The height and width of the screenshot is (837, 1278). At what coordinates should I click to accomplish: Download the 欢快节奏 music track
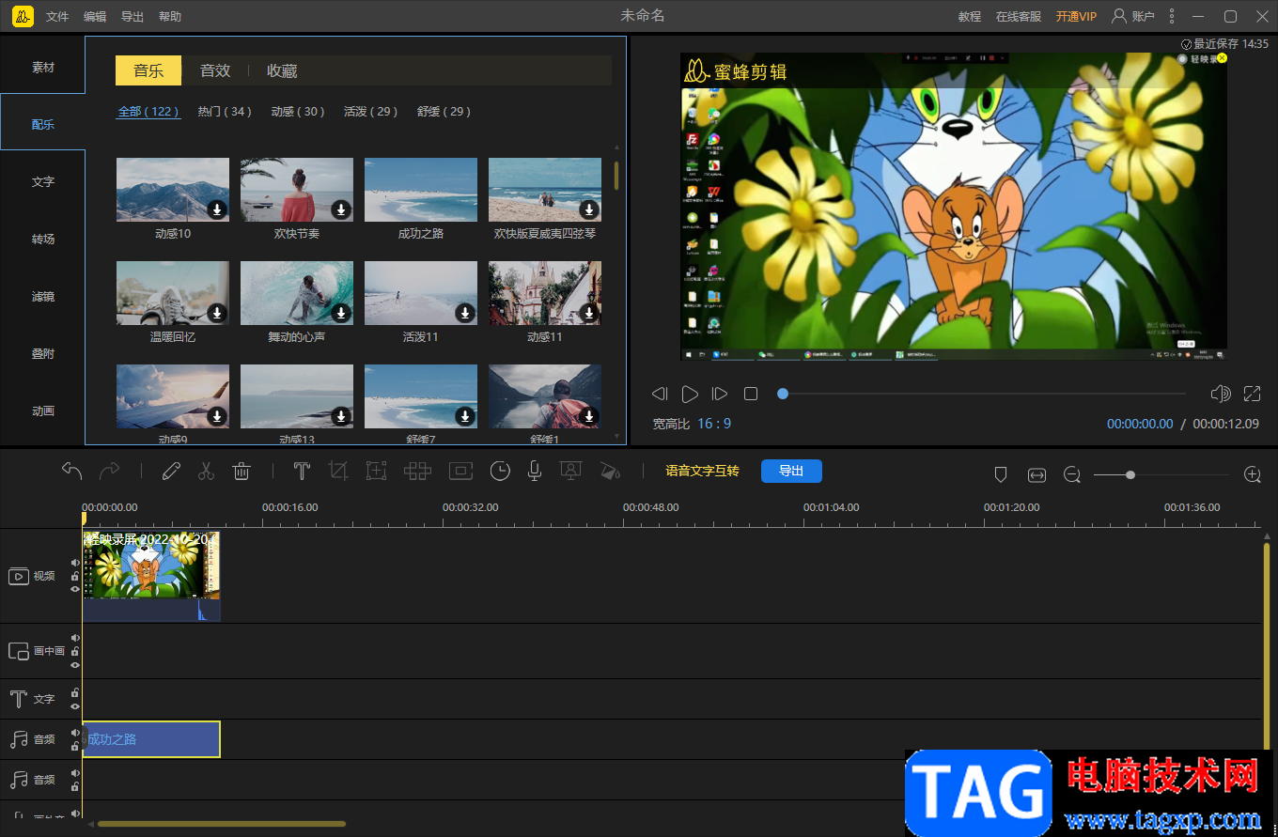click(x=341, y=209)
